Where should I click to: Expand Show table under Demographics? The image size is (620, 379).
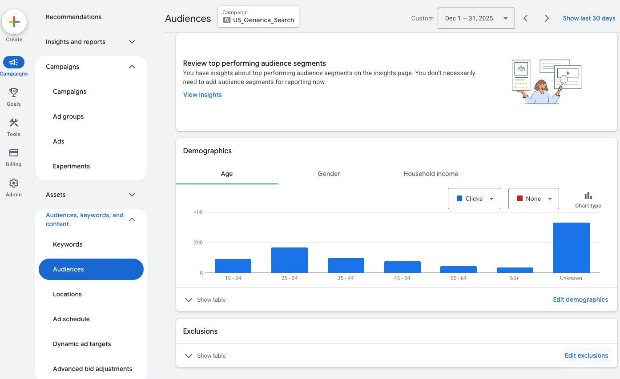point(205,299)
